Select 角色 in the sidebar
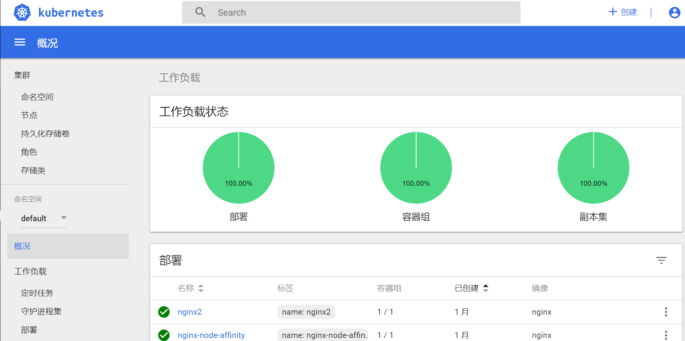685x341 pixels. click(x=29, y=152)
